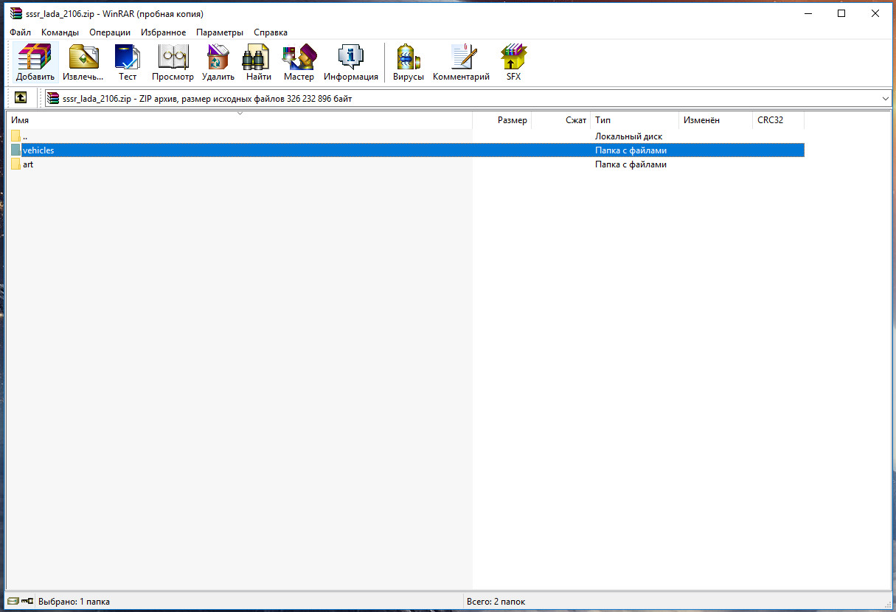This screenshot has width=896, height=612.
Task: Launch the Мастер wizard
Action: point(299,63)
